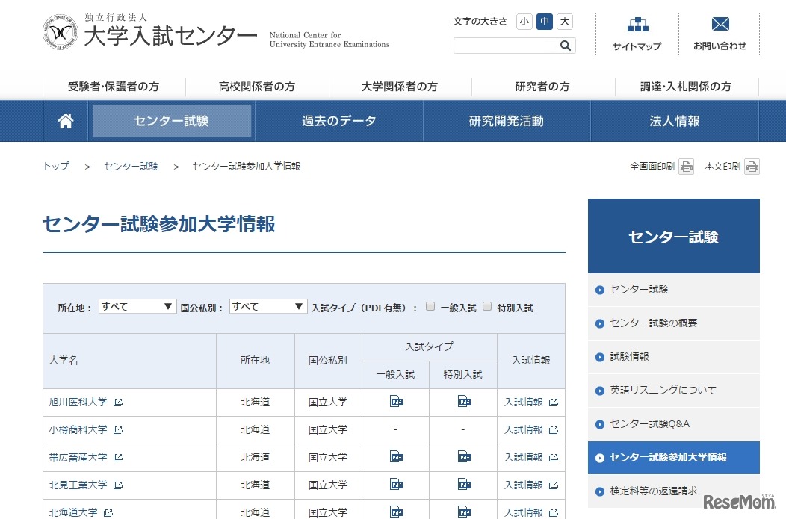
Task: Click 北海道大学's 入試情報 link
Action: coord(524,512)
